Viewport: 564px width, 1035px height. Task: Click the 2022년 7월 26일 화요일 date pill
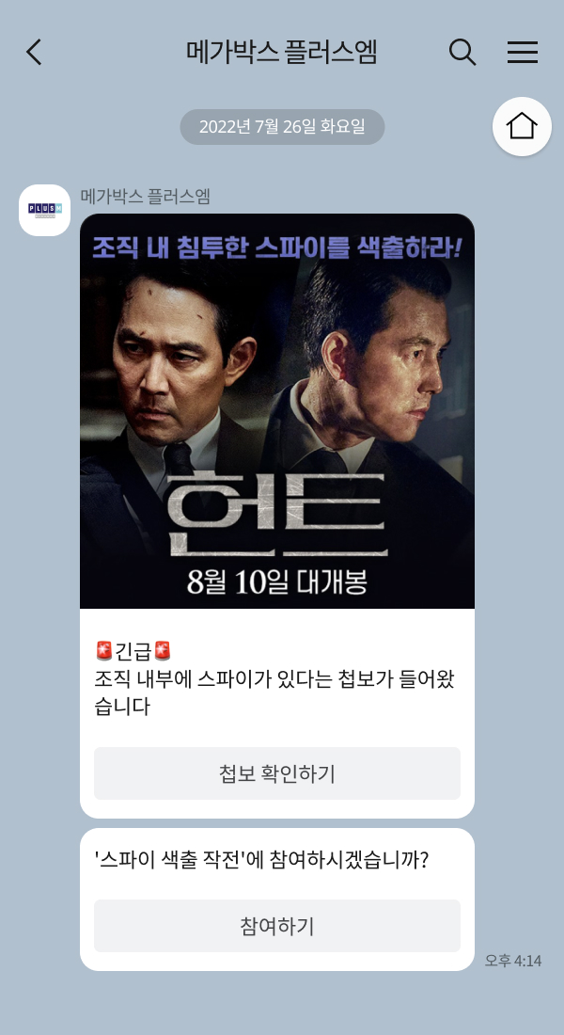click(x=282, y=127)
